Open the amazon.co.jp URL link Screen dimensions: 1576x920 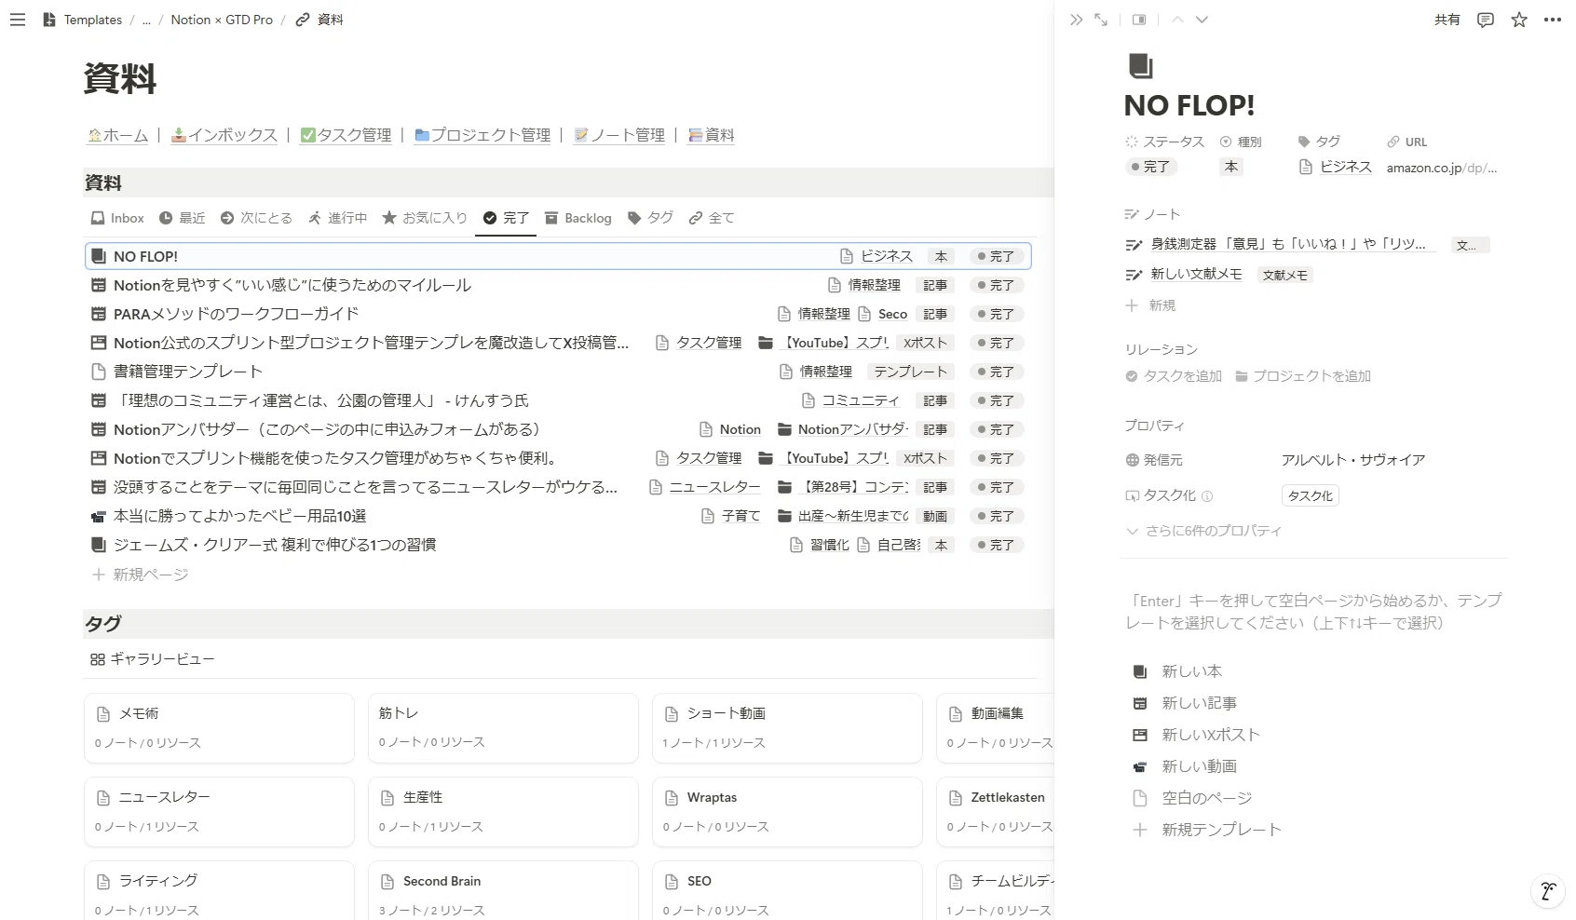coord(1441,168)
